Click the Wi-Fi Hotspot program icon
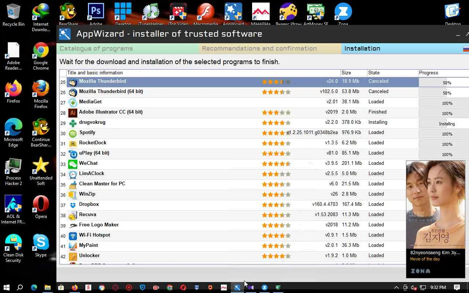The width and height of the screenshot is (469, 293). pyautogui.click(x=73, y=236)
